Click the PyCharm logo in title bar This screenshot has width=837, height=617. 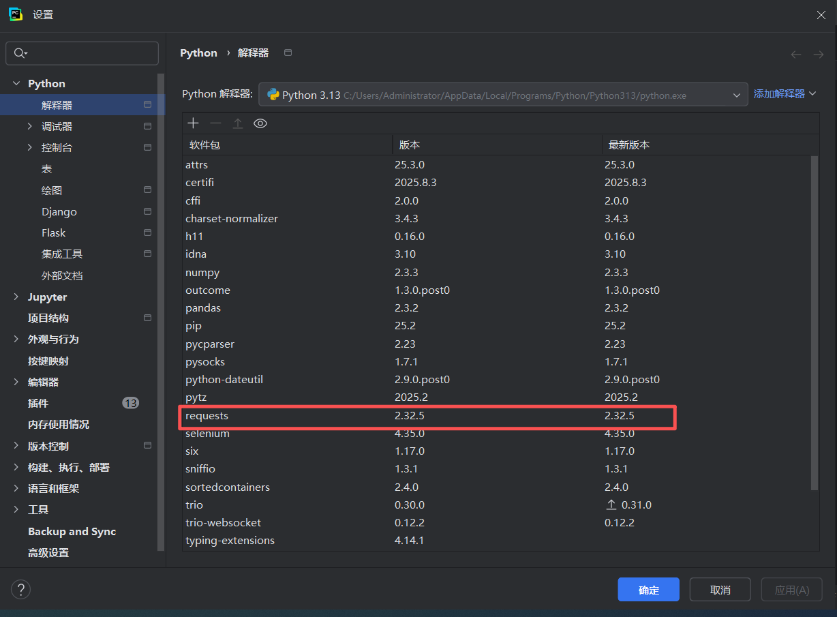click(16, 14)
